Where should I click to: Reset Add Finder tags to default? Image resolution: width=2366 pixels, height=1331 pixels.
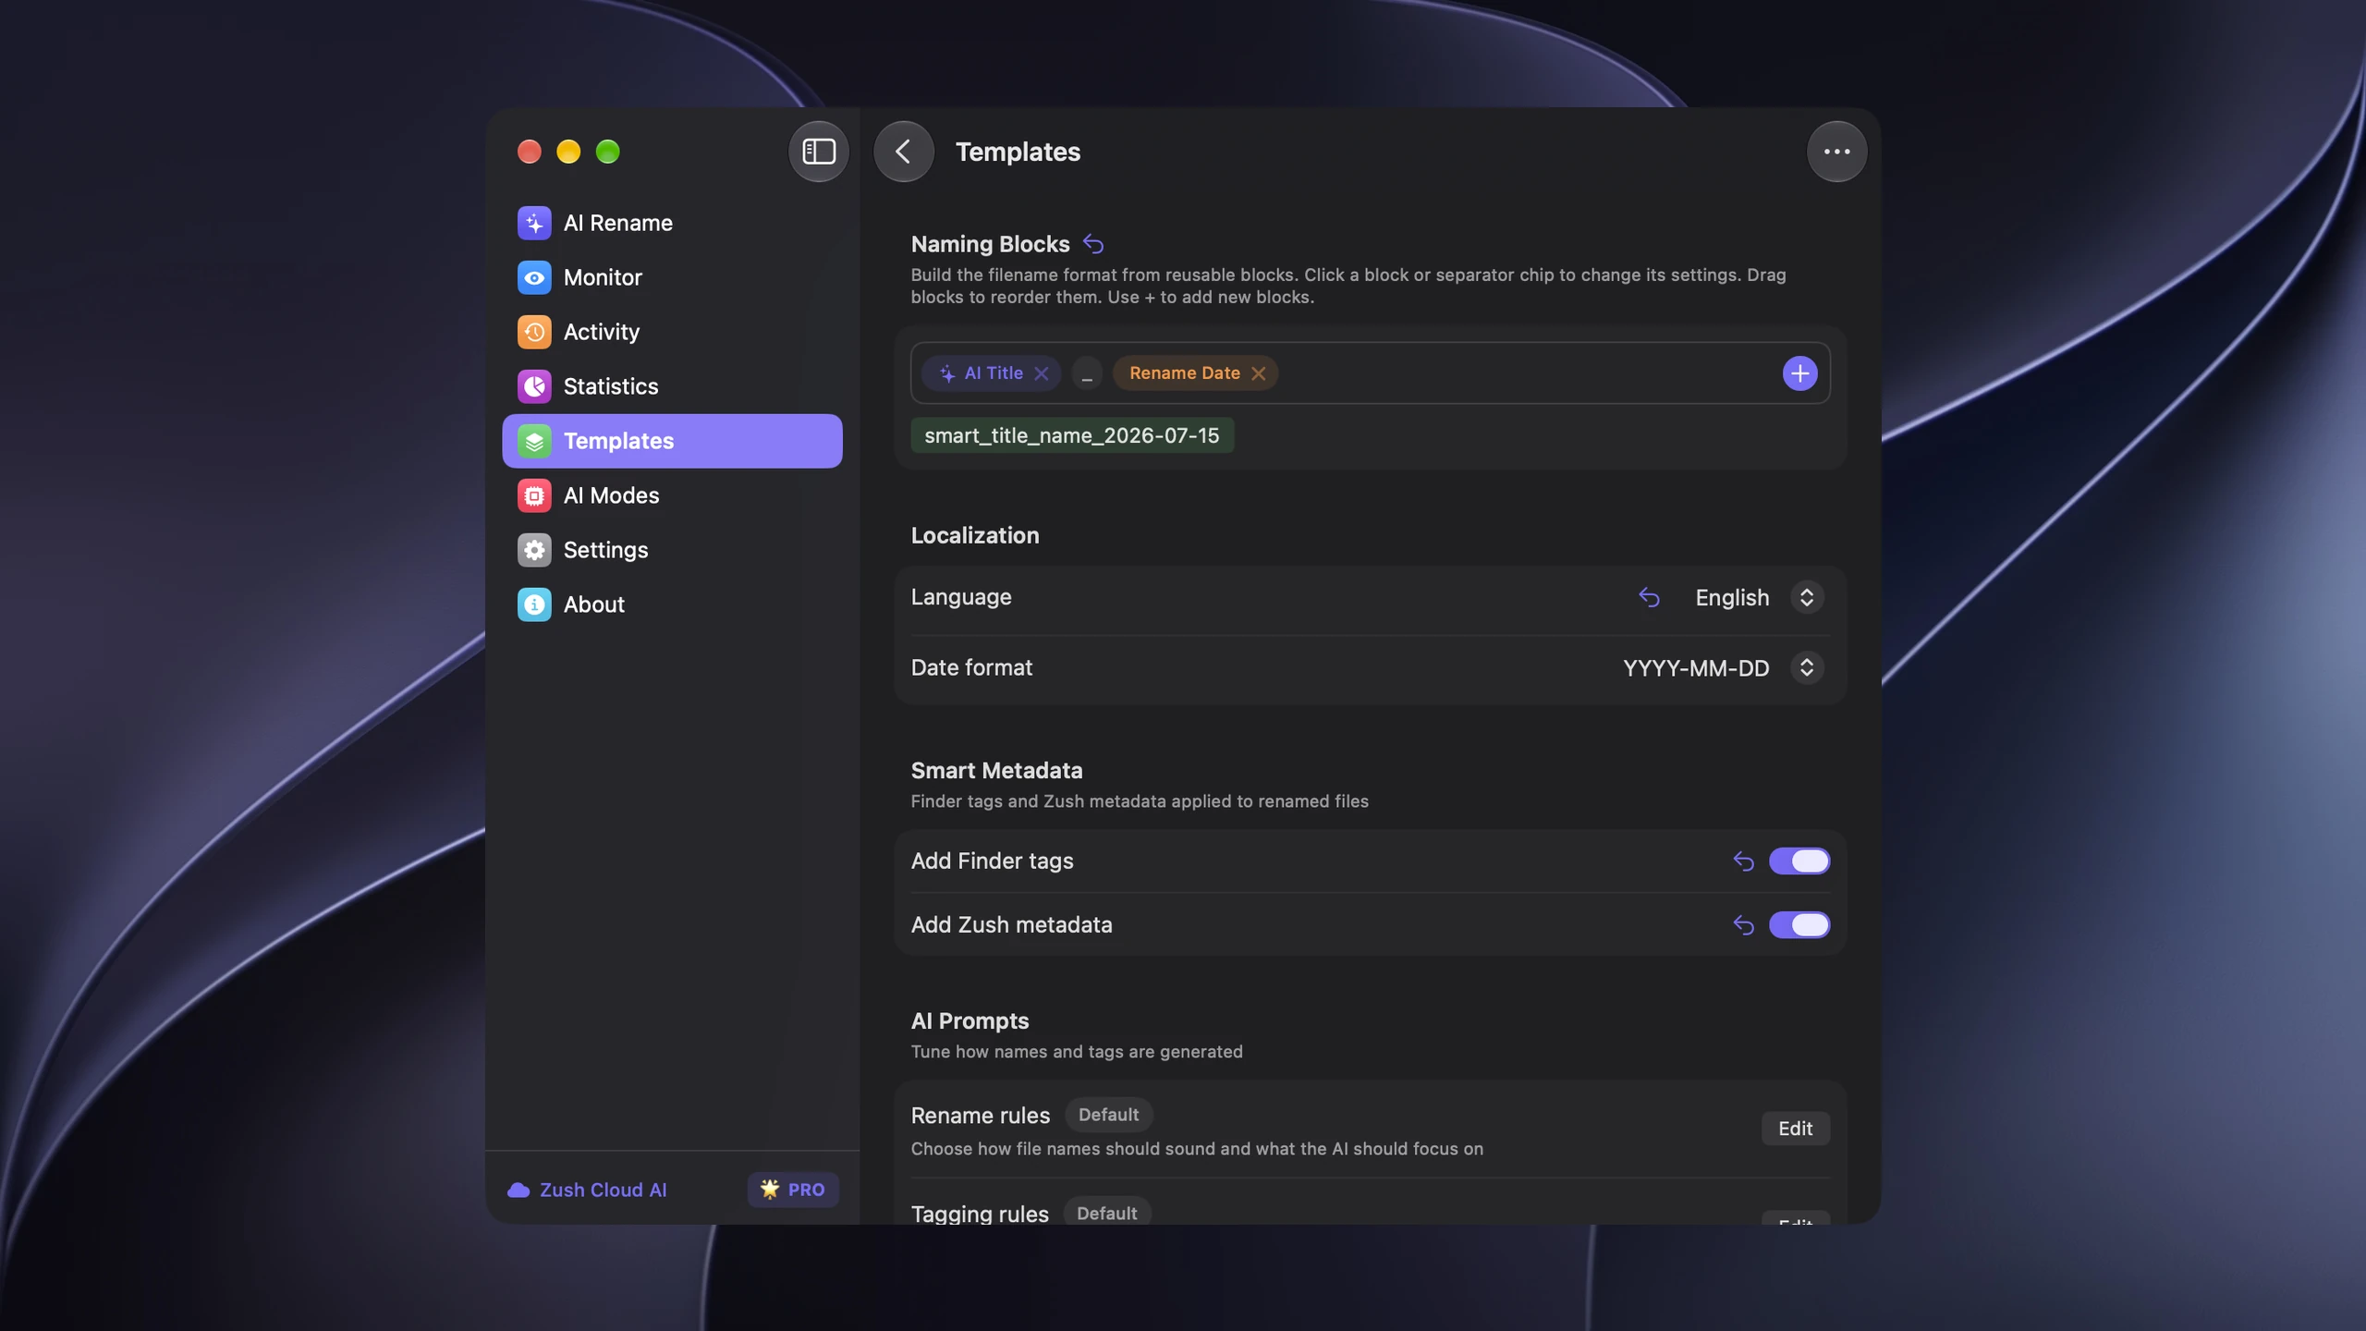[x=1743, y=861]
